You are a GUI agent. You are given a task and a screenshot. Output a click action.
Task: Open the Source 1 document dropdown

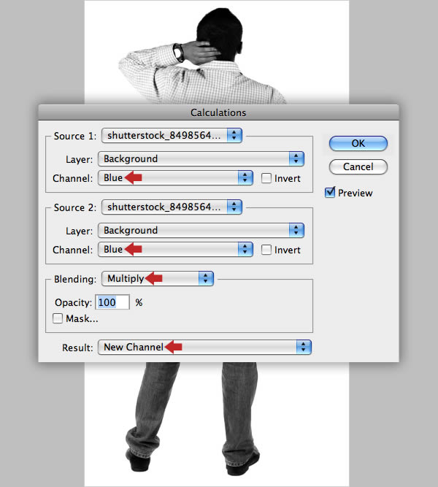point(172,135)
